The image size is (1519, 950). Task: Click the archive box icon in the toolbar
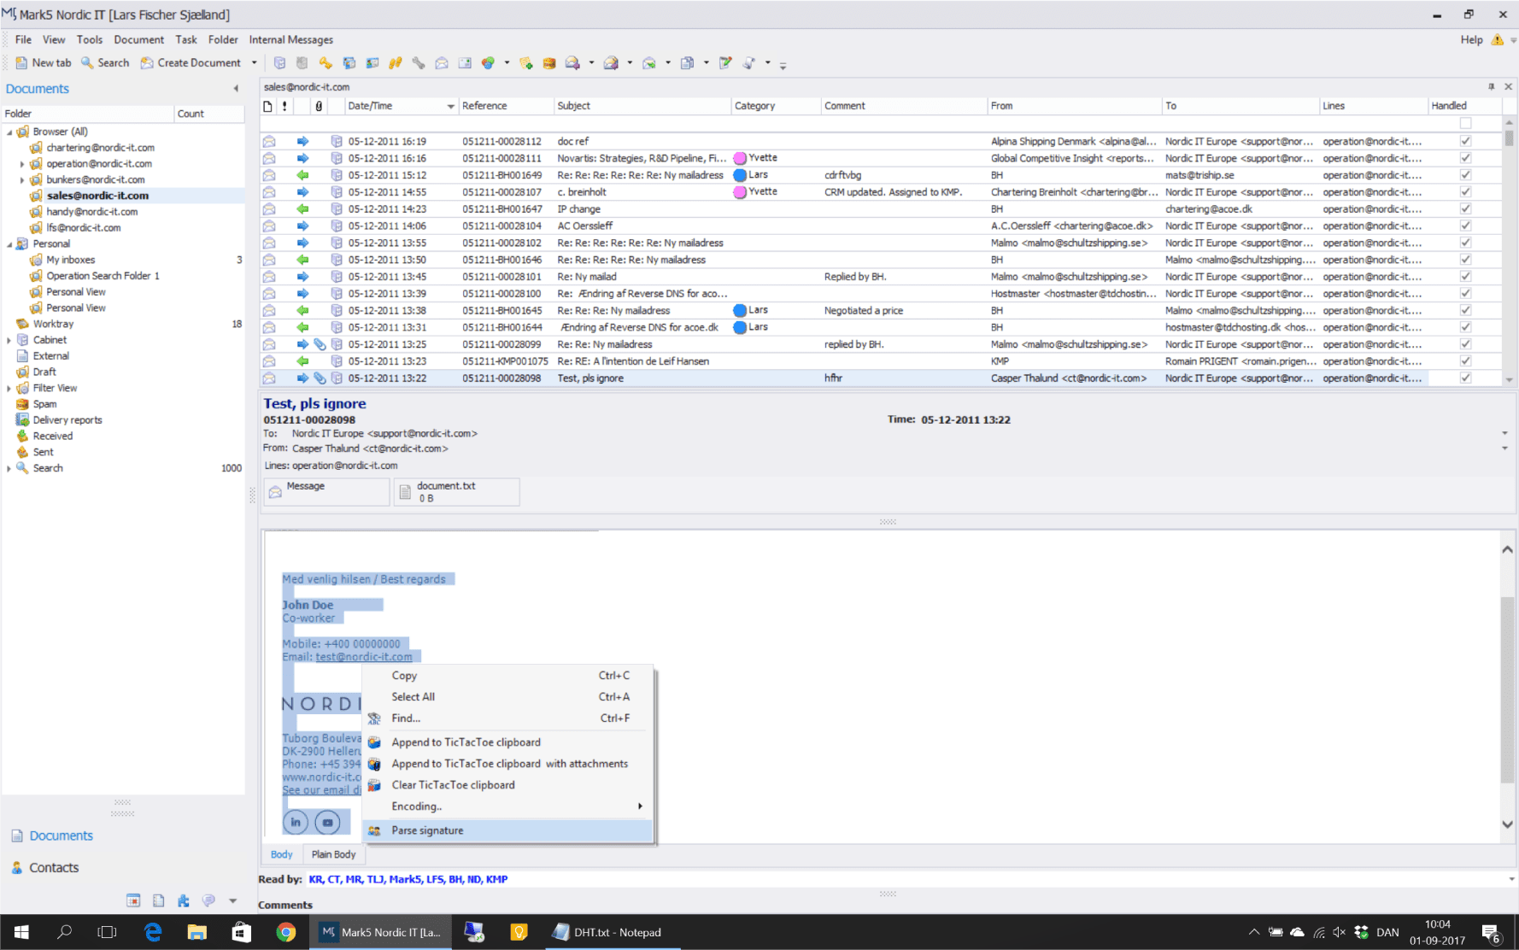[x=549, y=62]
